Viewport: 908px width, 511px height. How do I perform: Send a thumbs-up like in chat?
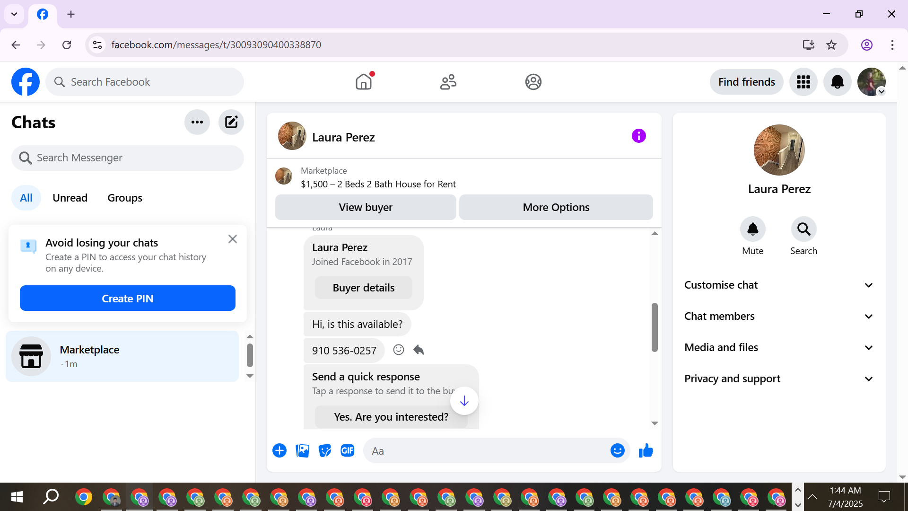[646, 451]
